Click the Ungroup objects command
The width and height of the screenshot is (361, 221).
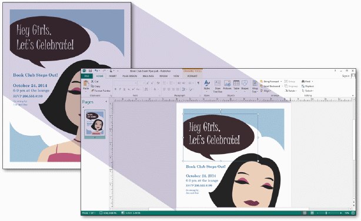click(x=291, y=86)
